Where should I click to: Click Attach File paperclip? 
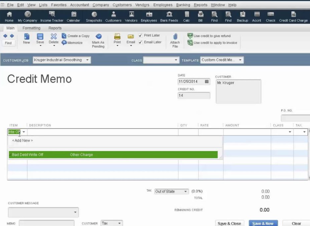(x=175, y=41)
